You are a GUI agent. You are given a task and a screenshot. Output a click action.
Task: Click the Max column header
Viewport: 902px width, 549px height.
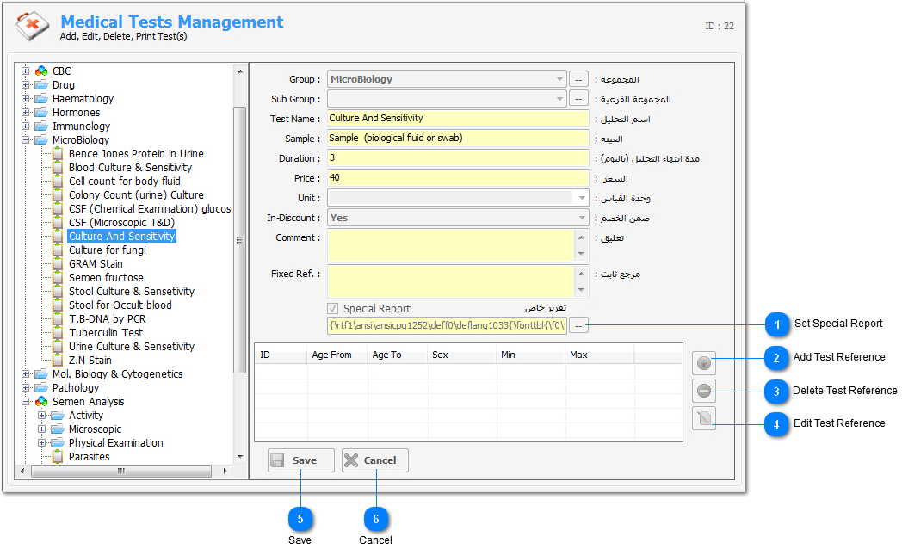[x=599, y=355]
